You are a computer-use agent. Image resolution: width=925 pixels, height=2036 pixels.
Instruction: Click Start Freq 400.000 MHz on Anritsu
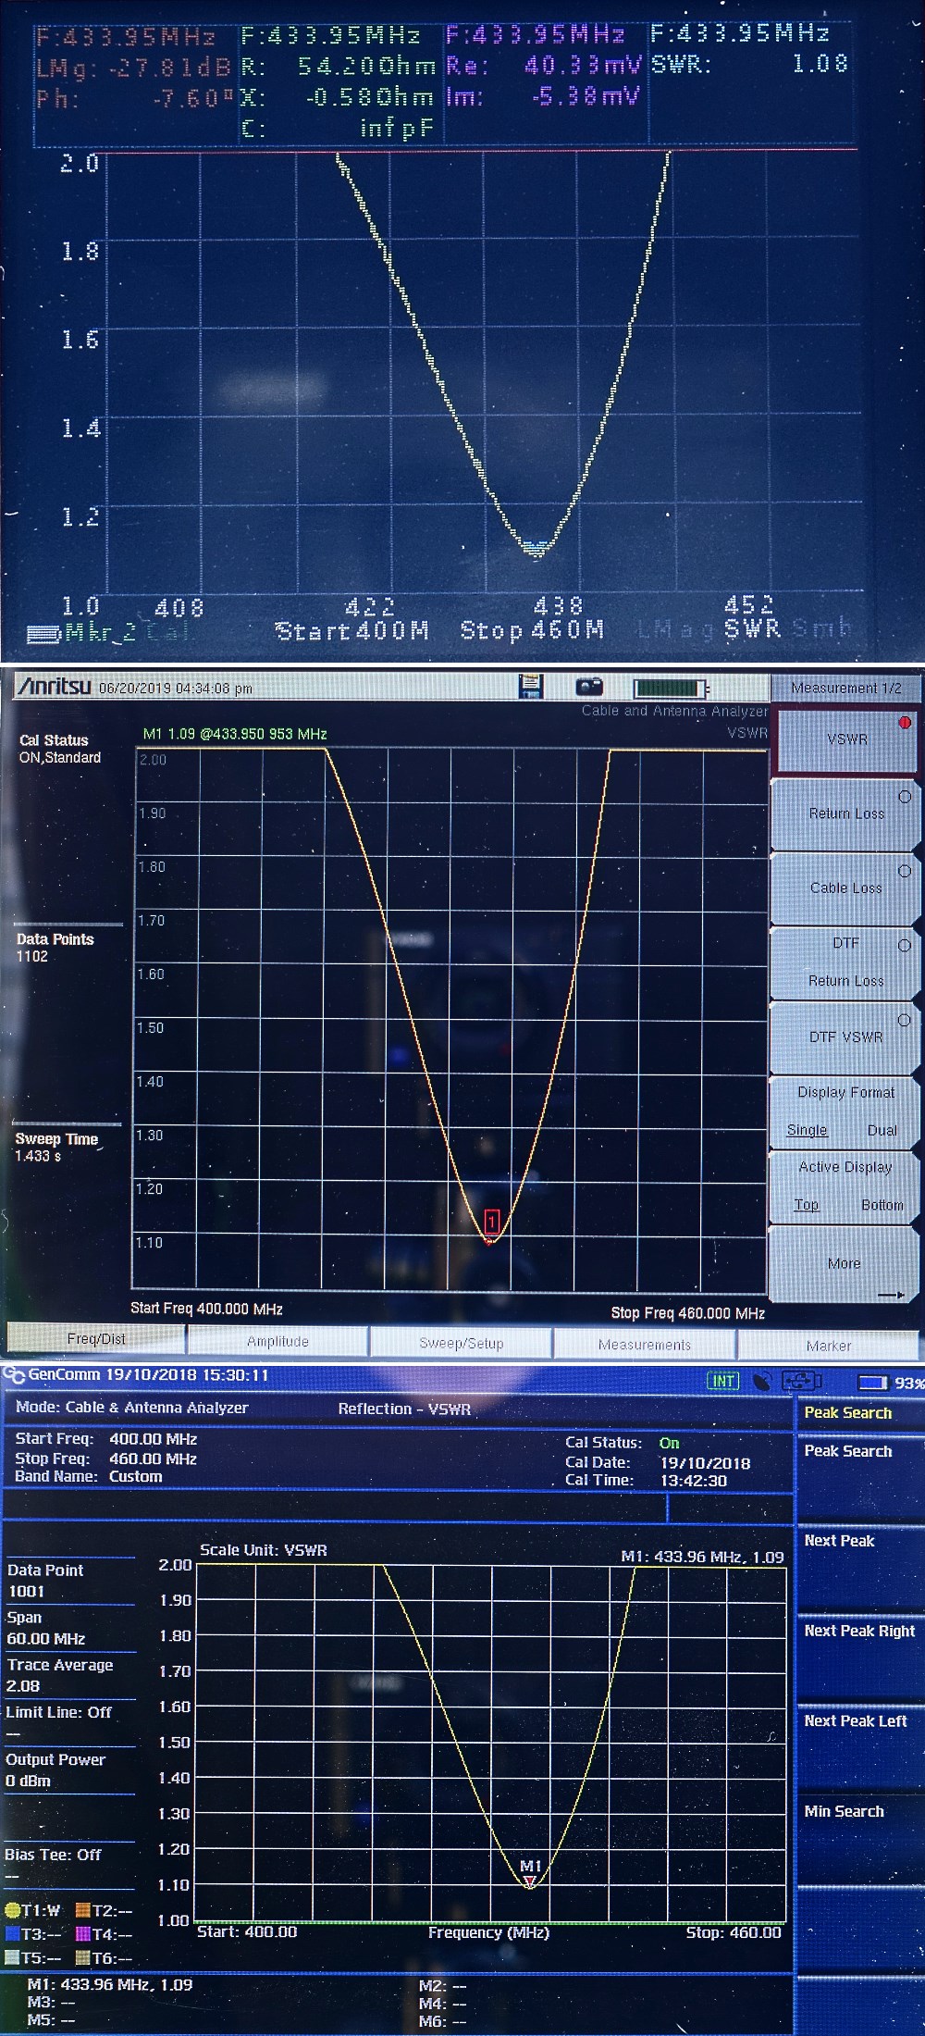[x=206, y=1309]
